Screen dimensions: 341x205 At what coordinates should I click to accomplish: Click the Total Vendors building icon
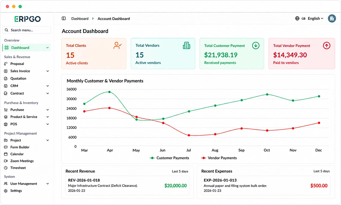(187, 45)
